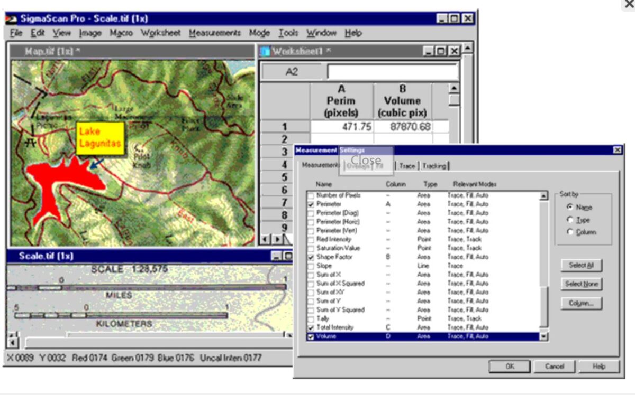
Task: Select worksheet row header 5
Action: [x=284, y=177]
